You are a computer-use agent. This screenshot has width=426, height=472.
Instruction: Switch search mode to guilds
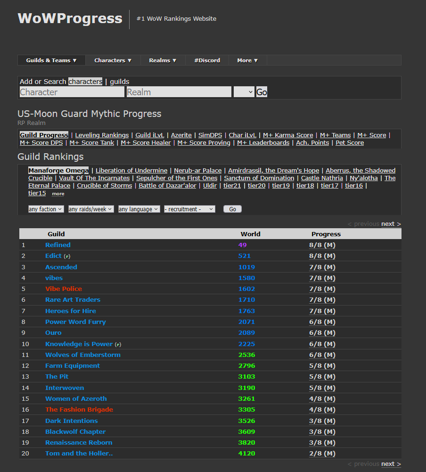[x=119, y=82]
